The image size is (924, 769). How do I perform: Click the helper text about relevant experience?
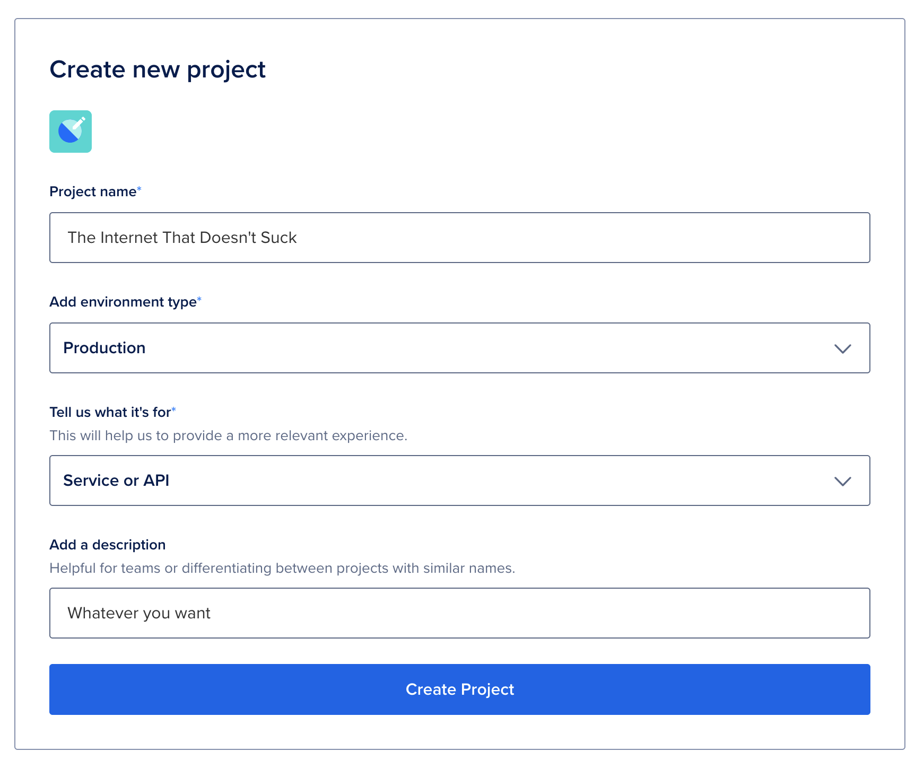coord(228,435)
